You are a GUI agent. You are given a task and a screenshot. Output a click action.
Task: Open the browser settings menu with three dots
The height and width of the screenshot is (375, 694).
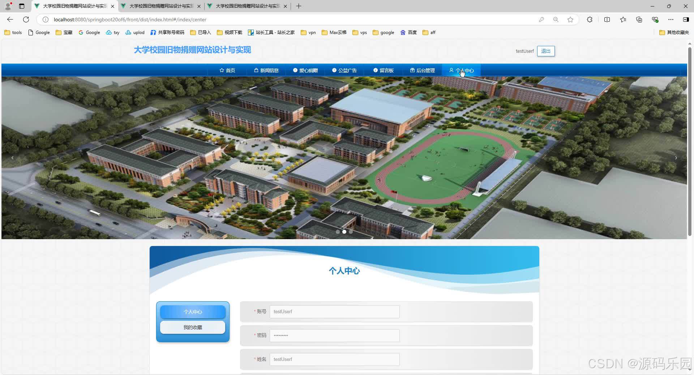click(671, 20)
